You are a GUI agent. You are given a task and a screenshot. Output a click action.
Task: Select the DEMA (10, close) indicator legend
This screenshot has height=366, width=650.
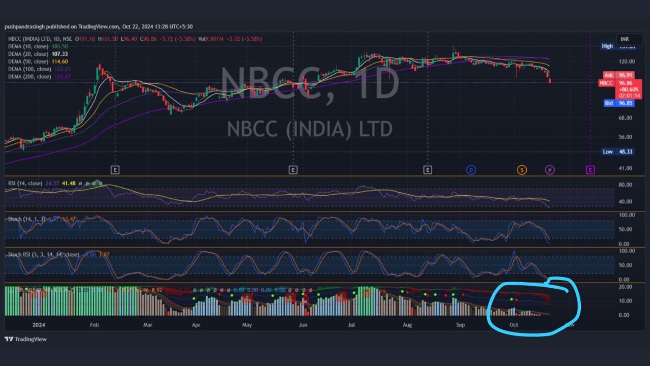(29, 46)
